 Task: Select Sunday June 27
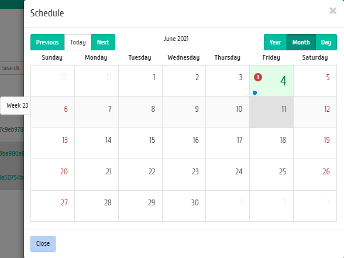pos(53,206)
